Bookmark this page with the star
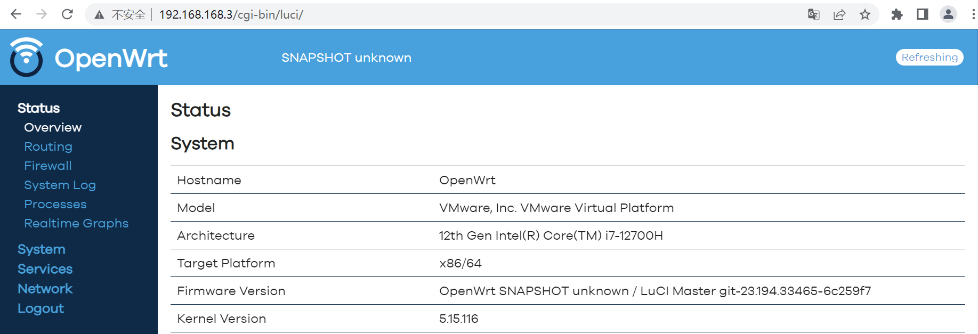Viewport: 978px width, 334px height. (866, 14)
